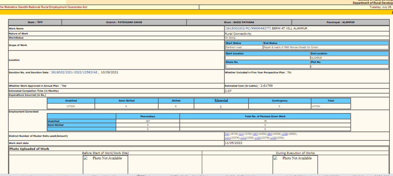Select muster roll 1038 link

click(284, 134)
